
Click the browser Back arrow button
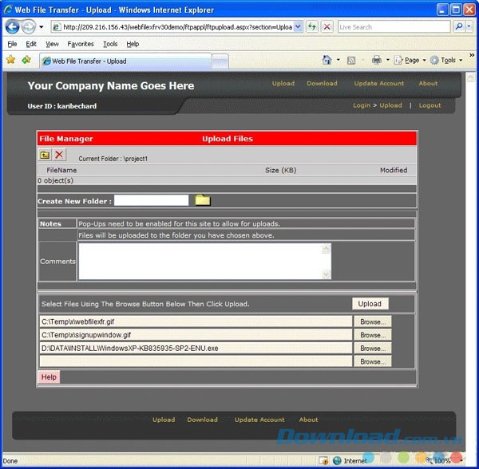click(x=12, y=27)
